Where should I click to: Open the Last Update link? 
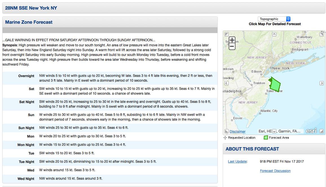coord(237,162)
